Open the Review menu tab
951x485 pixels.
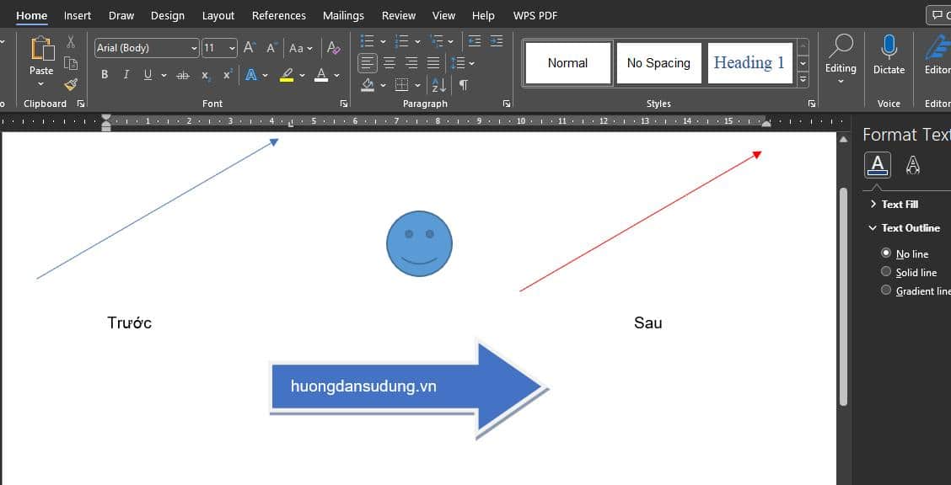(x=398, y=15)
